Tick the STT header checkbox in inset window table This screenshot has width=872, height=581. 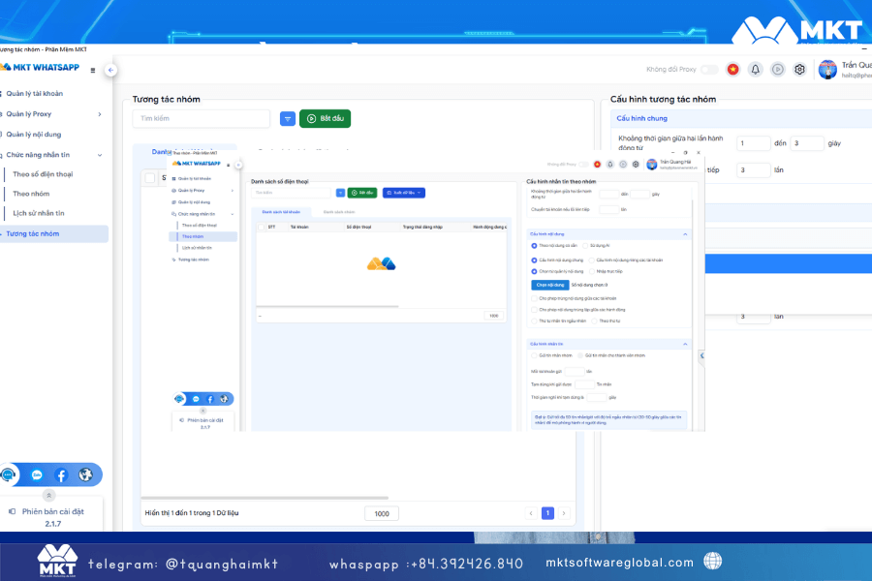[x=262, y=227]
